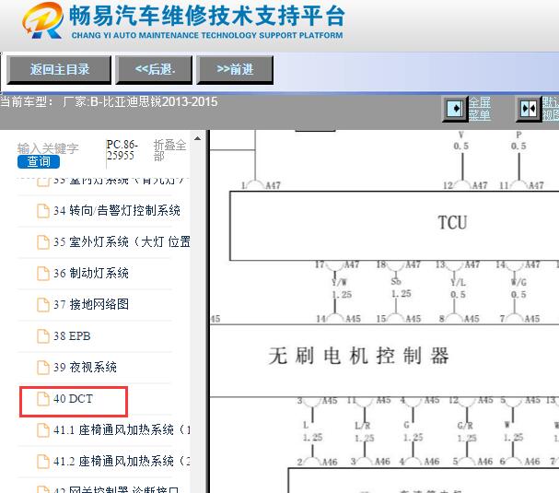The height and width of the screenshot is (493, 559).
Task: Open 41.1 座椅通风加热系统
Action: [x=122, y=429]
